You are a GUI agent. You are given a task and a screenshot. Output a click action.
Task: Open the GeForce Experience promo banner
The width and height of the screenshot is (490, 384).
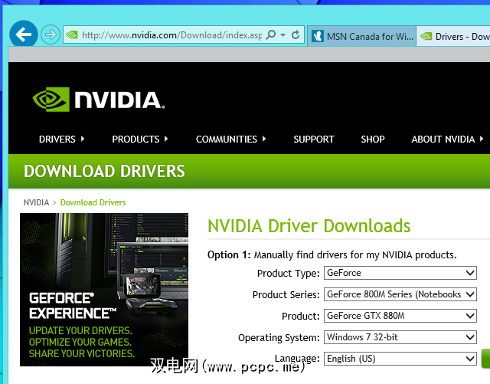pos(104,290)
